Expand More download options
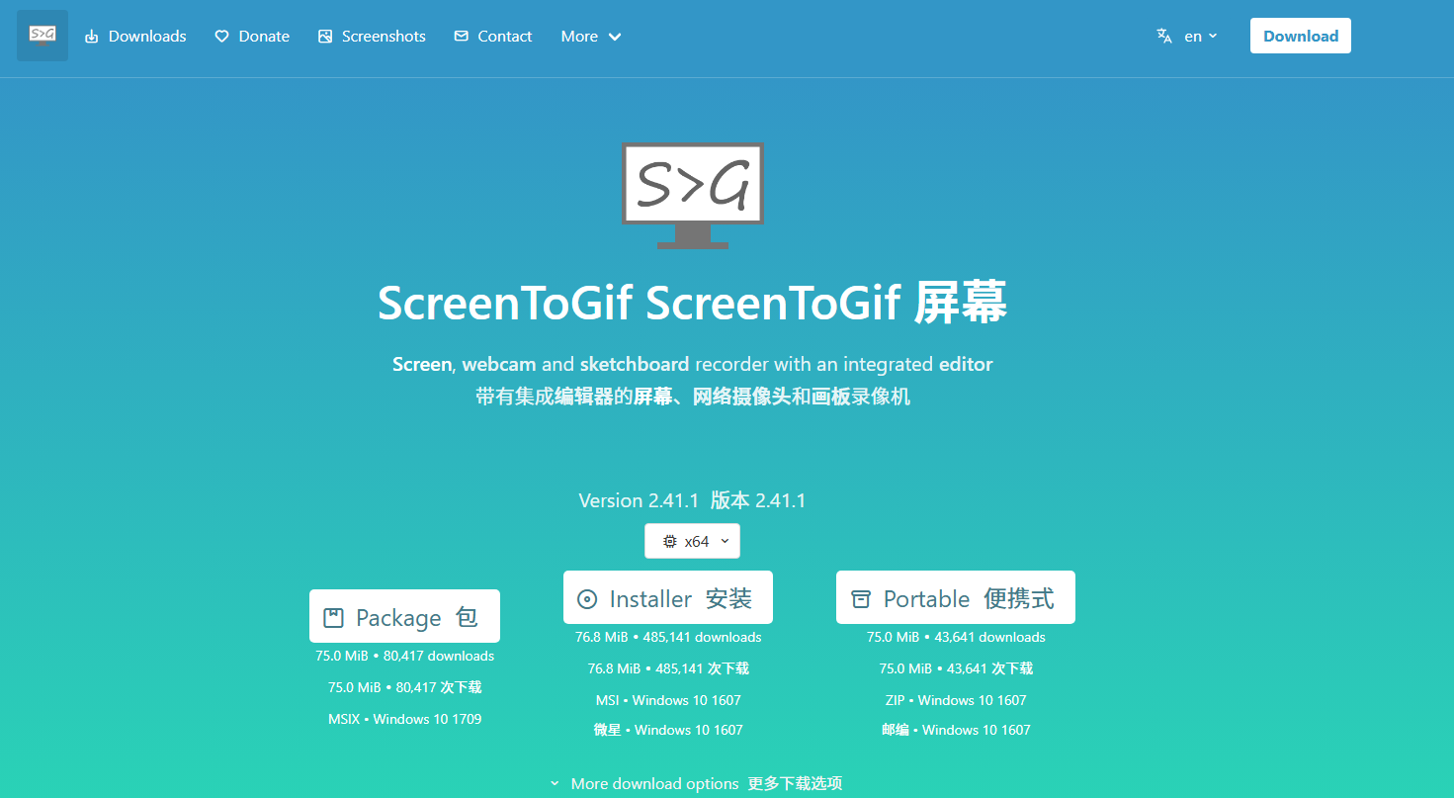Screen dimensions: 1454x798 (696, 784)
